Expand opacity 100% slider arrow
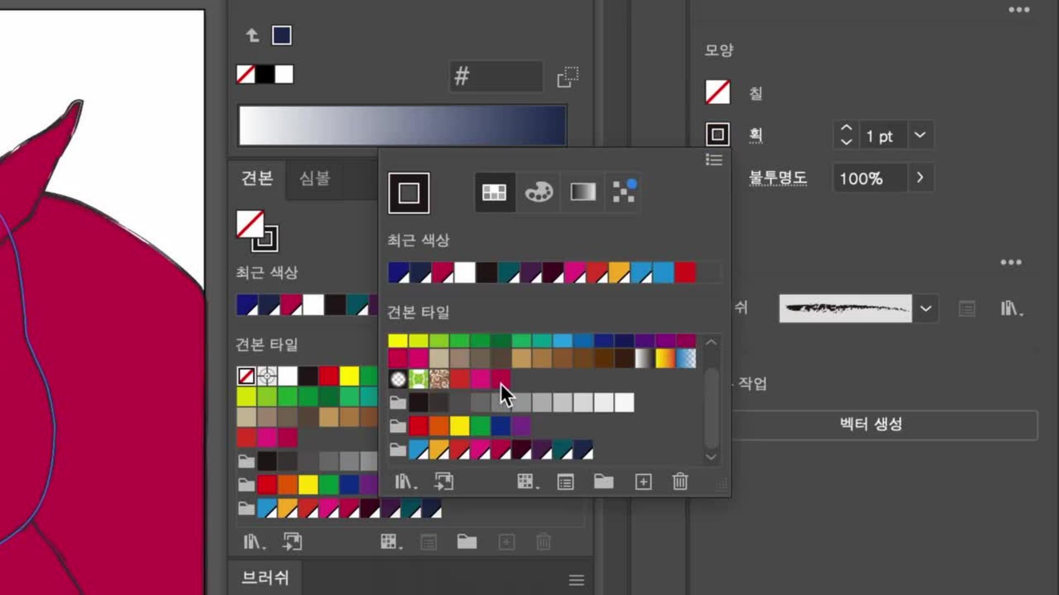 [919, 178]
